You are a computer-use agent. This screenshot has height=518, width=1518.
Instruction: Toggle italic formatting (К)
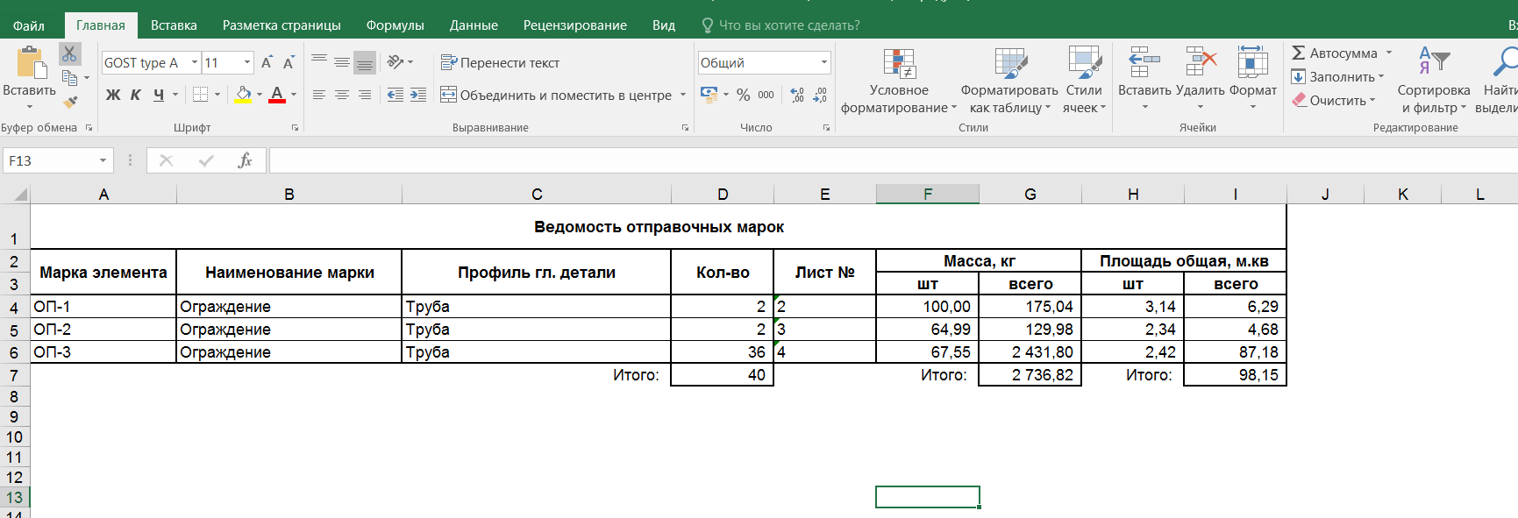click(x=136, y=95)
